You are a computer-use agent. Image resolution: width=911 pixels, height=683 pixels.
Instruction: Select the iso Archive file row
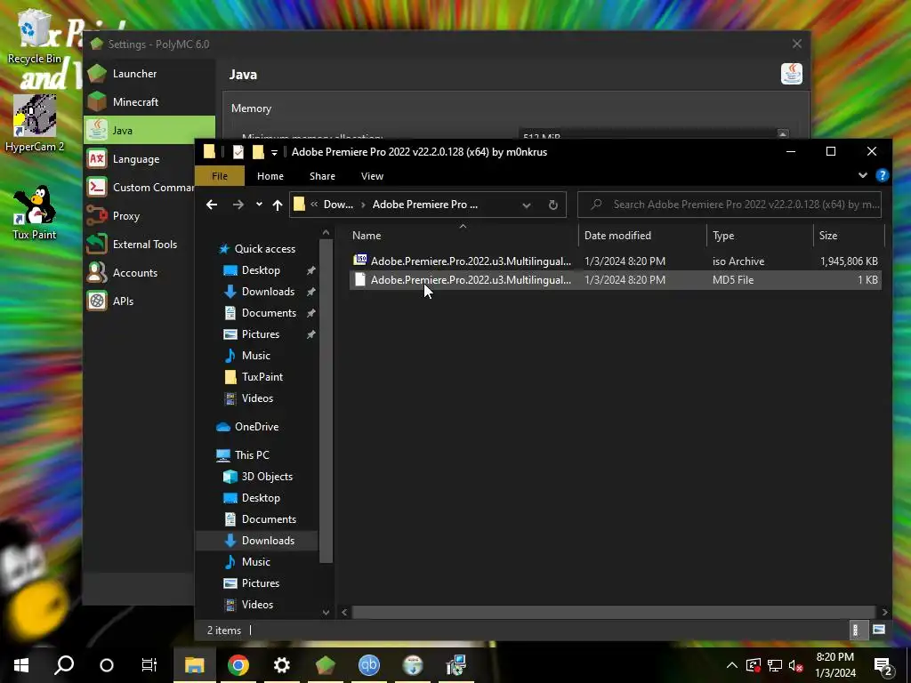(615, 261)
